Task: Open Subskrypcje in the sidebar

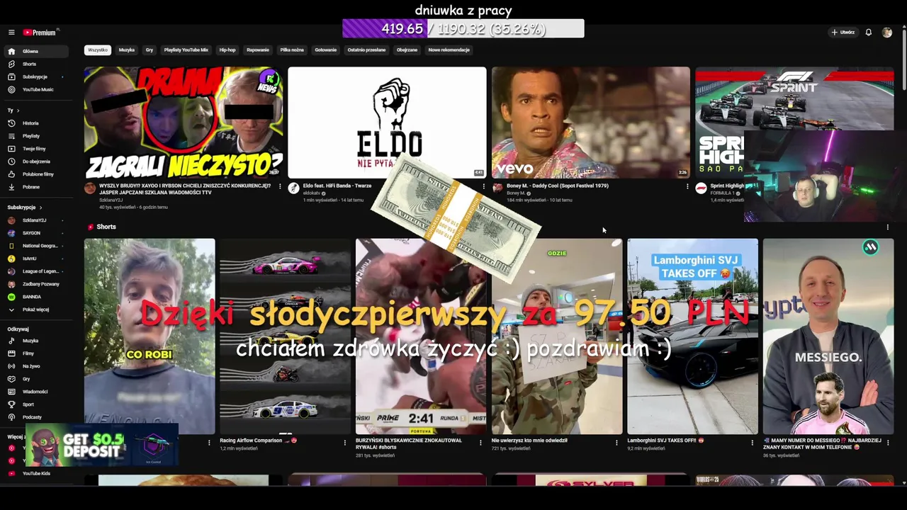Action: 38,77
